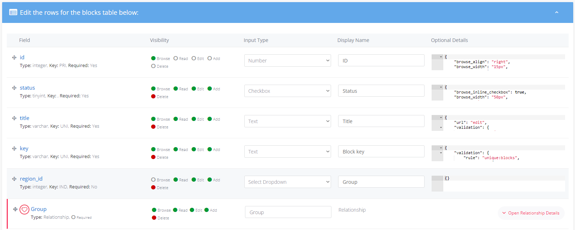Open the Checkbox input type dropdown
This screenshot has height=230, width=575.
[287, 91]
